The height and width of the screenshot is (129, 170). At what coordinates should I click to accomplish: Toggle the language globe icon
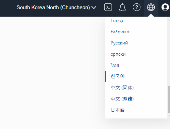click(x=151, y=7)
